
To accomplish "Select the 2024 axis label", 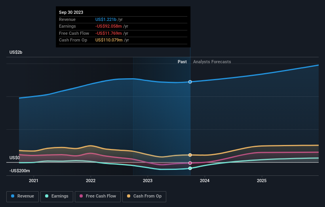I will (x=205, y=181).
